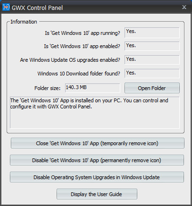The width and height of the screenshot is (192, 206).
Task: Select the Folder size field showing 140.3 MB
Action: 92,88
